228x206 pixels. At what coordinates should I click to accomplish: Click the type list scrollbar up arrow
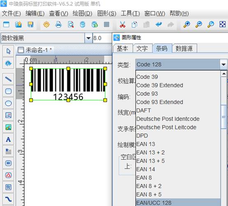coord(224,74)
